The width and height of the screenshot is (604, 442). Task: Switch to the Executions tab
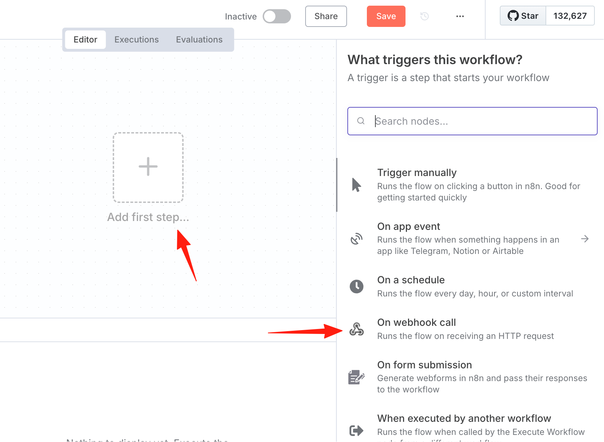click(x=136, y=40)
